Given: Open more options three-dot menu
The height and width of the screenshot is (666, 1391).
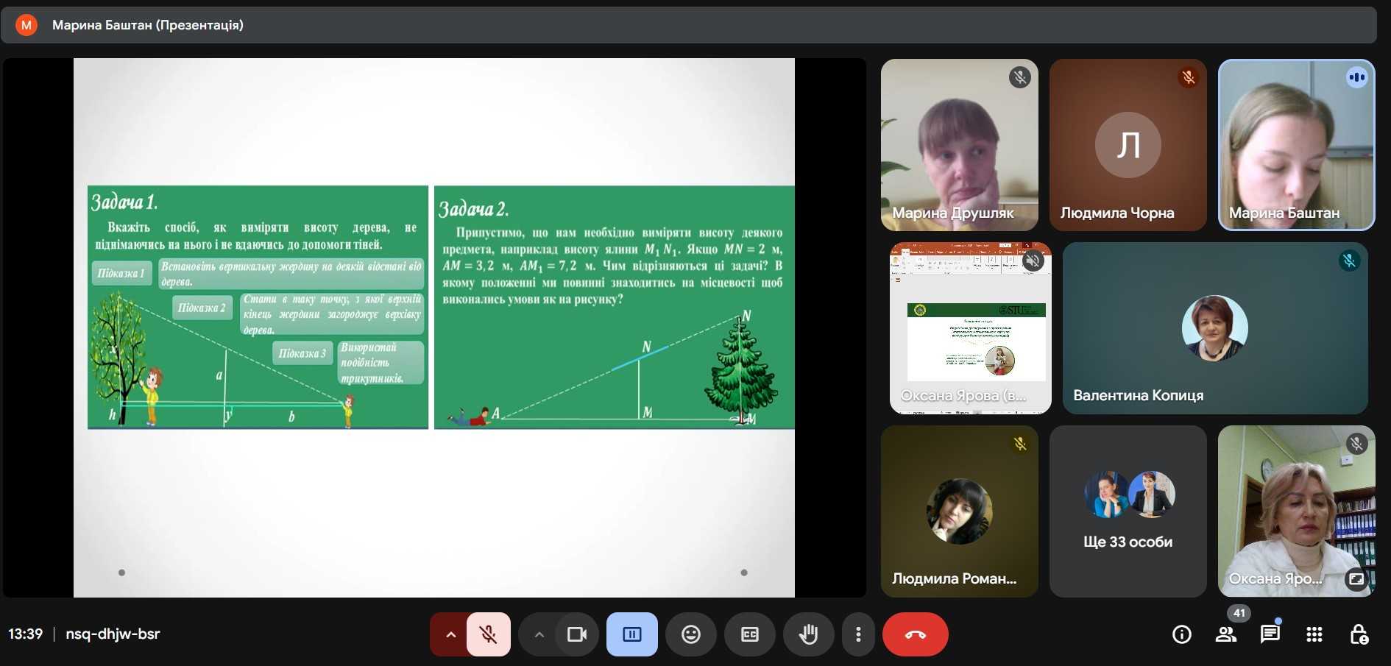Looking at the screenshot, I should [x=858, y=634].
